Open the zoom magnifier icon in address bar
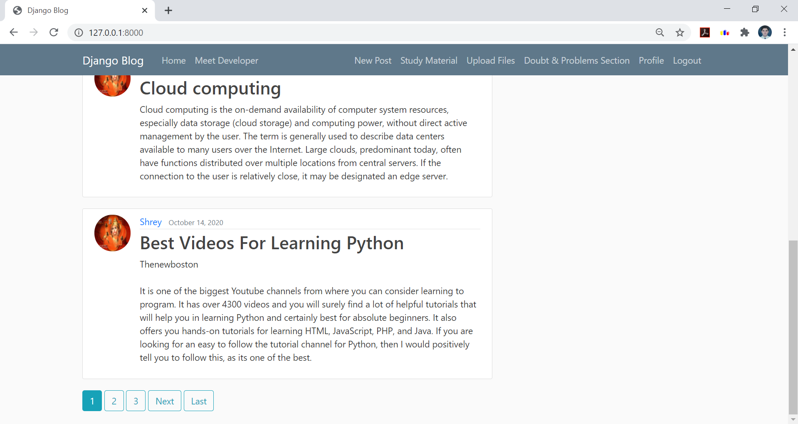This screenshot has width=798, height=424. (x=660, y=32)
